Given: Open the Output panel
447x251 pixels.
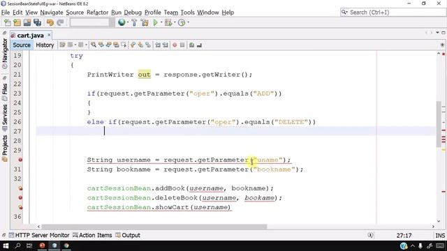Looking at the screenshot, I should coord(128,236).
